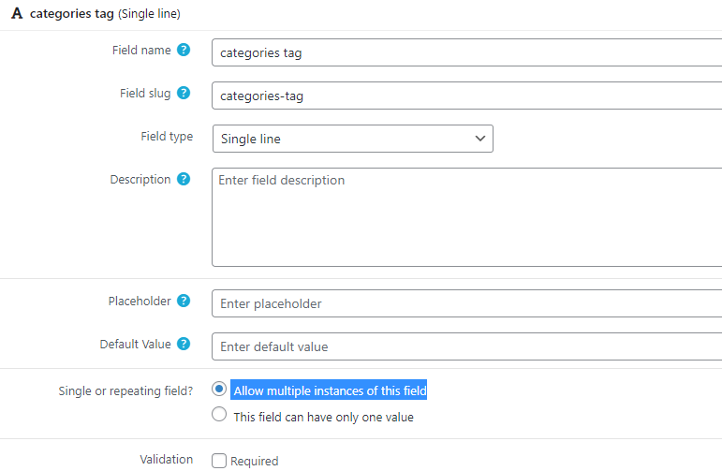Click the help icon beside Field name
Viewport: 722px width, 471px height.
point(184,50)
